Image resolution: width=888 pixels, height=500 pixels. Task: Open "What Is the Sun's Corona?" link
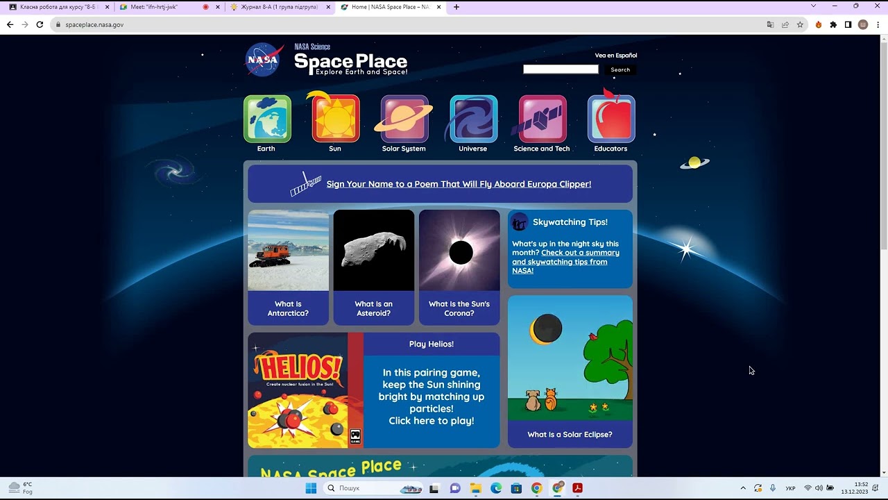point(459,308)
